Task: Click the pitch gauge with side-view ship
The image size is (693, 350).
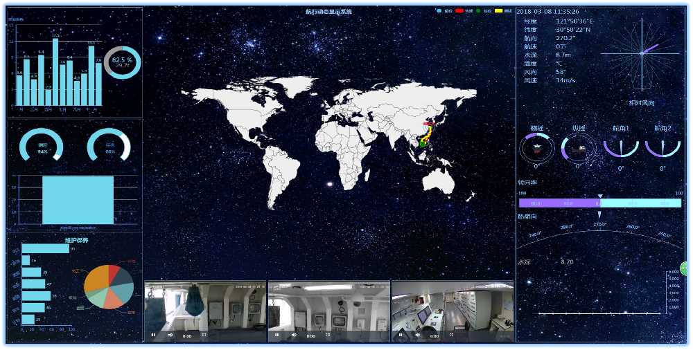Action: (x=579, y=148)
